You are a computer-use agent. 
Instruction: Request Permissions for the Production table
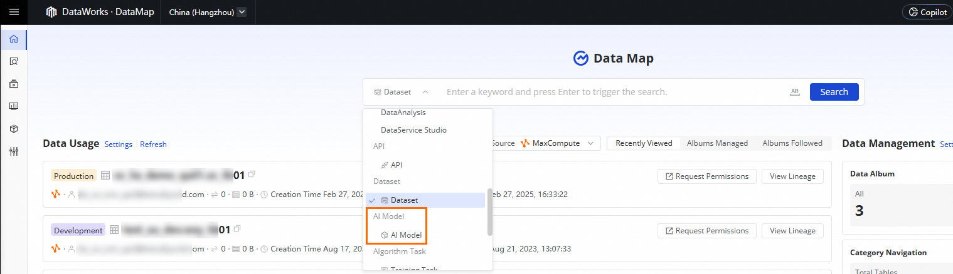coord(707,176)
